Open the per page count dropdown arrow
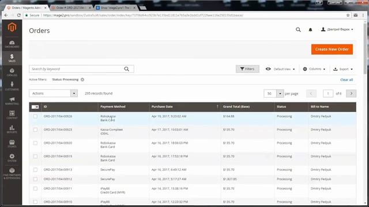This screenshot has width=369, height=207. 280,93
